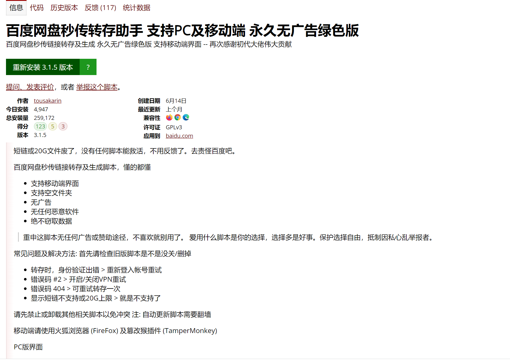Click today's installs value 4,947

point(41,109)
